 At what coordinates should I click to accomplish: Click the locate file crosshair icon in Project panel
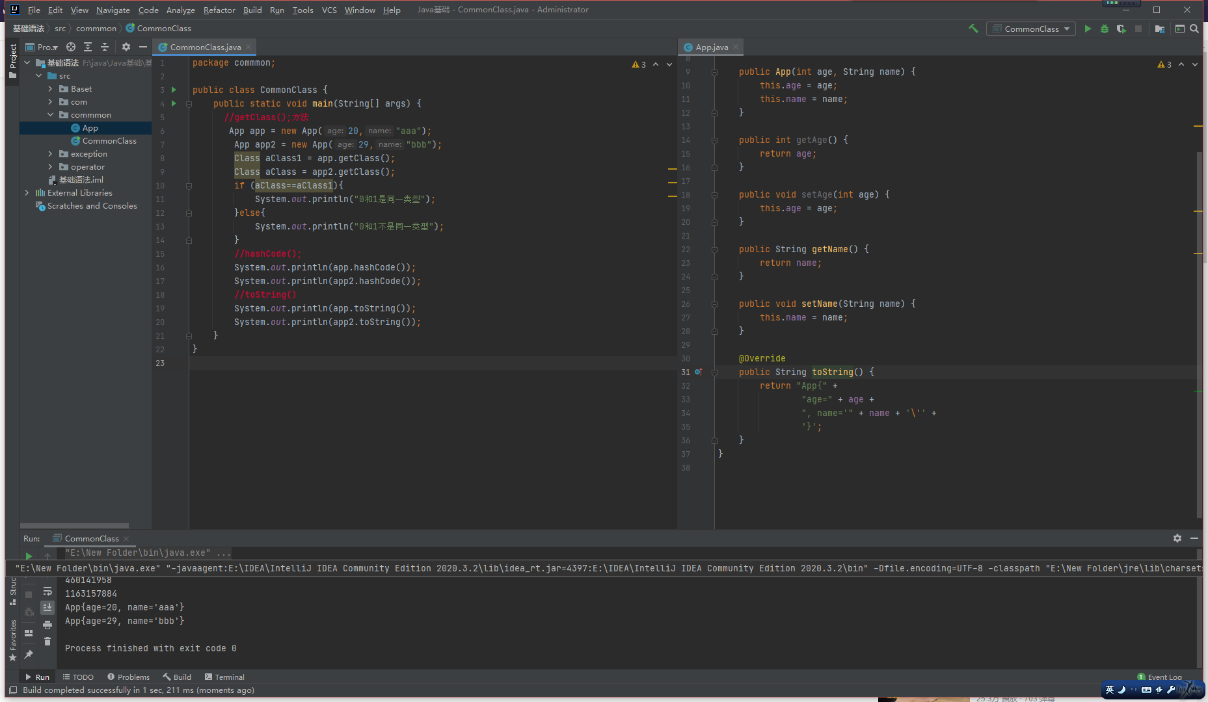(71, 47)
